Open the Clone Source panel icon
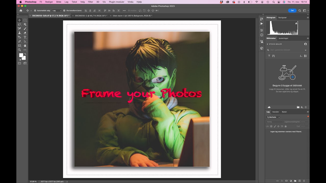This screenshot has width=326, height=183. point(262,41)
